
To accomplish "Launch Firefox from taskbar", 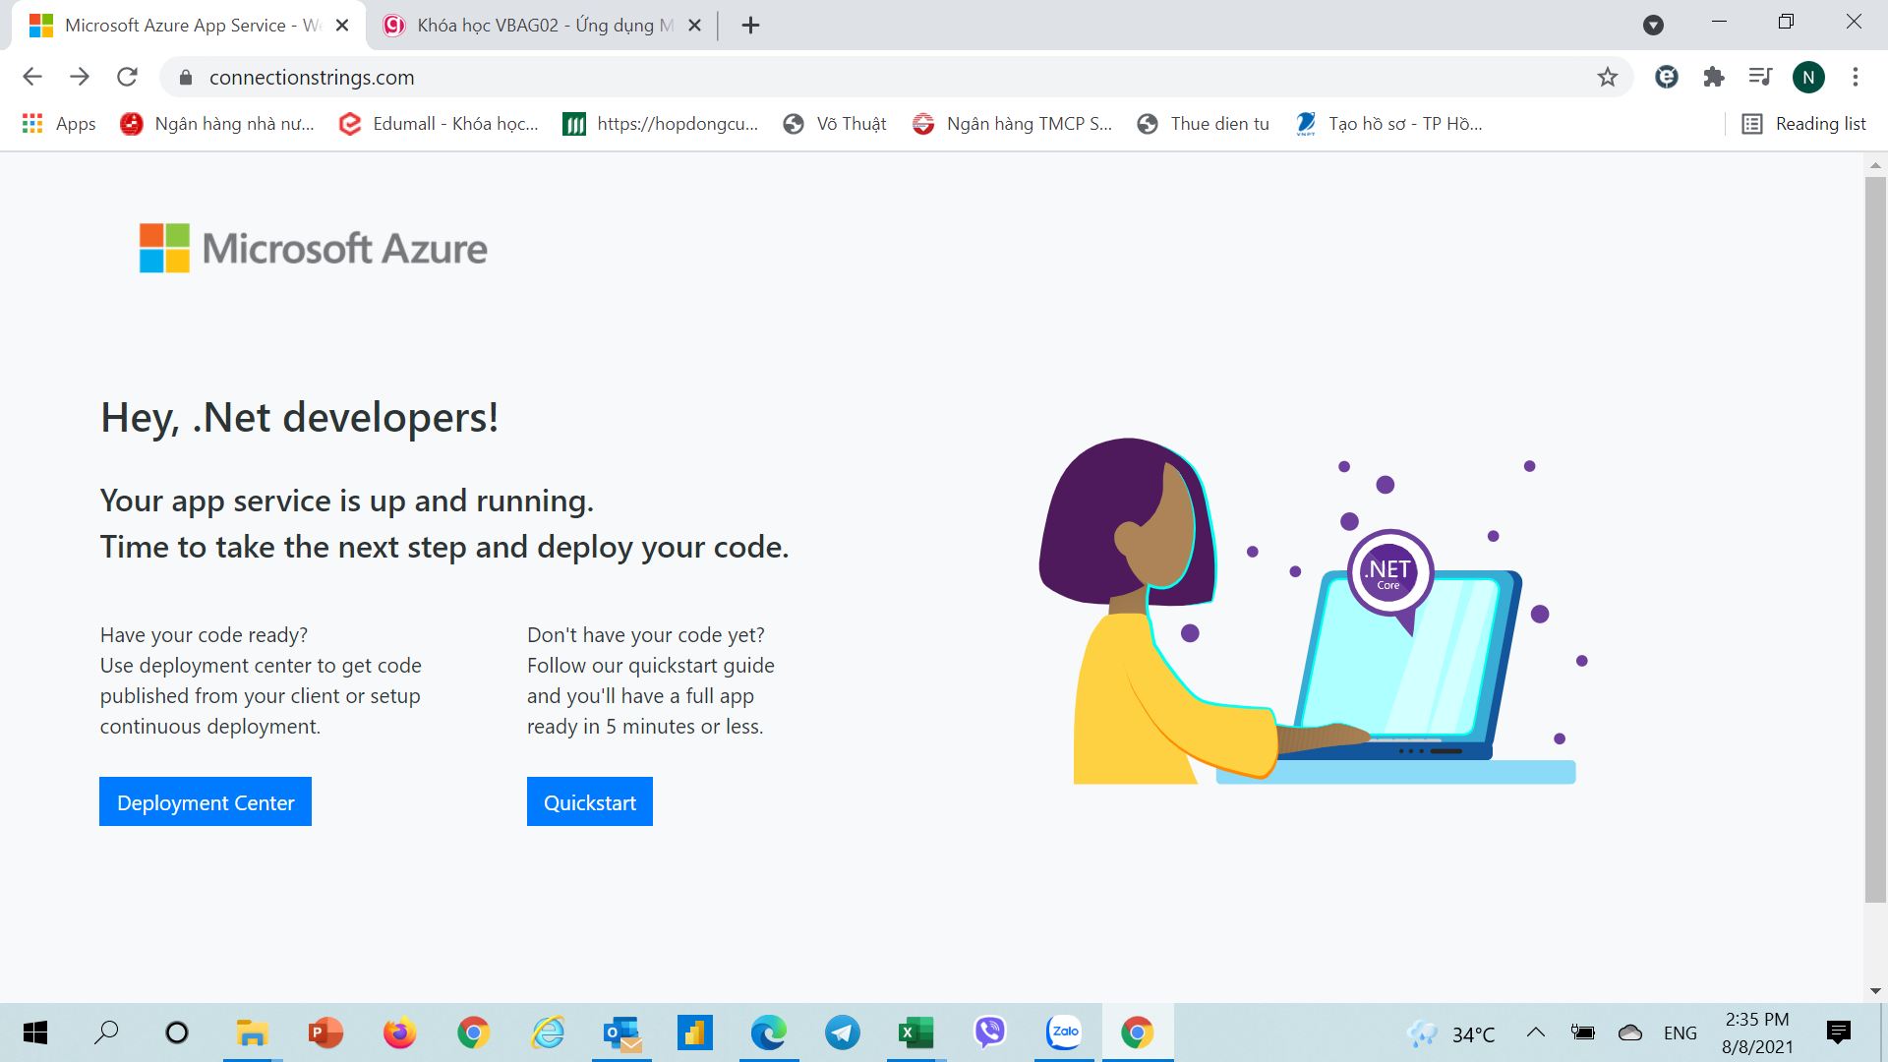I will coord(399,1032).
